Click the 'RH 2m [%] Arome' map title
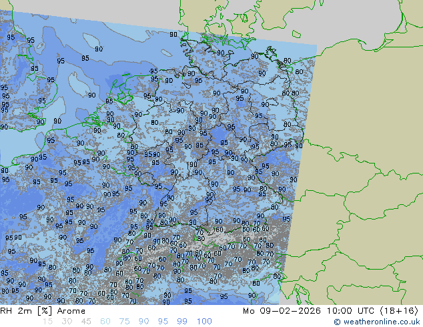This screenshot has width=423, height=327. click(43, 311)
